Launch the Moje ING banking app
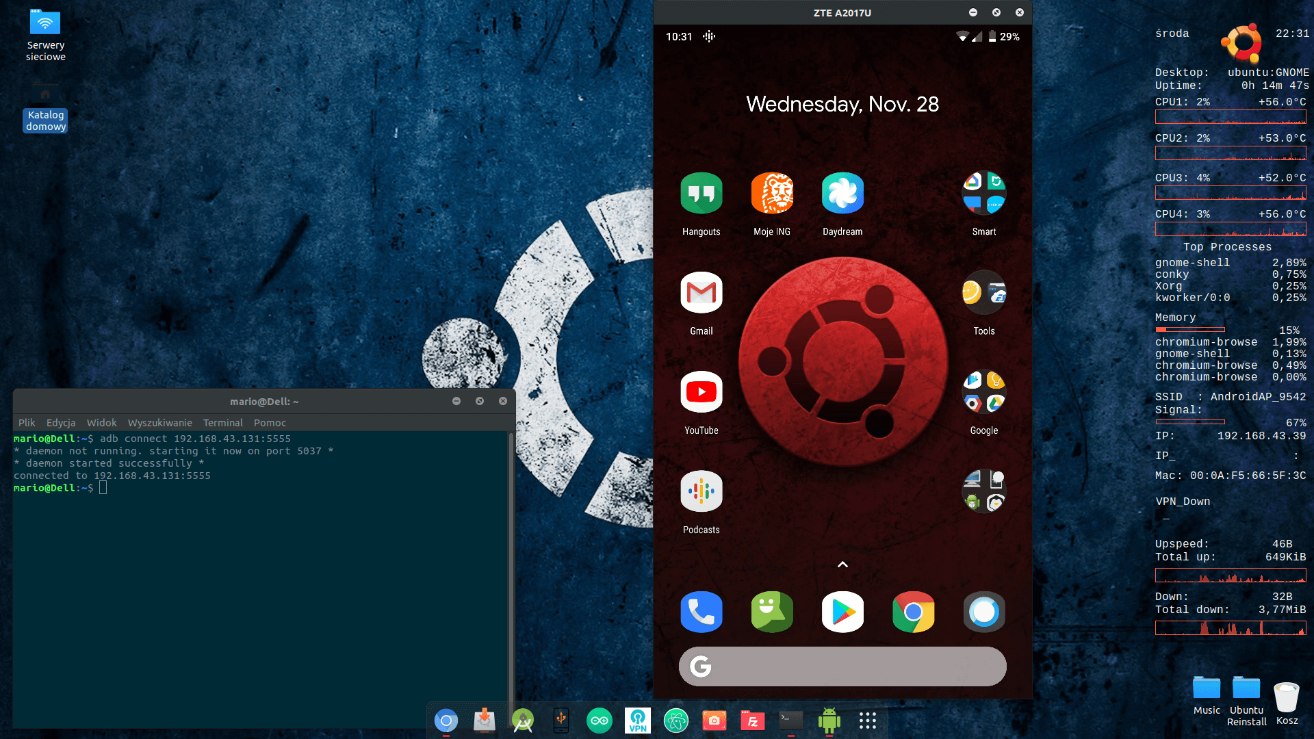Screen dimensions: 1314x739 (772, 194)
